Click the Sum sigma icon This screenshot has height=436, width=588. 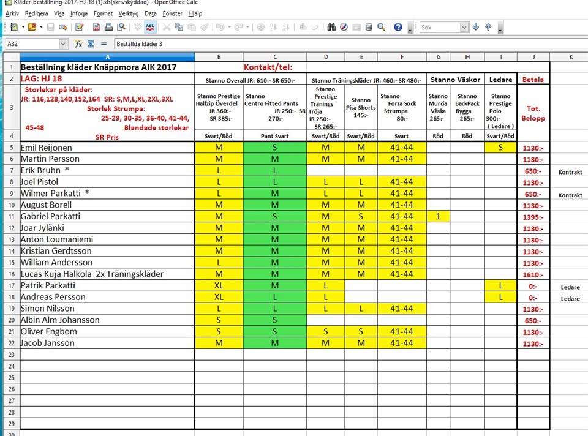[x=91, y=44]
